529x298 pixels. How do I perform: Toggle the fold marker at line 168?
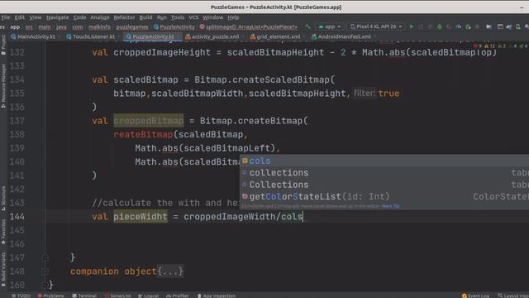45,285
